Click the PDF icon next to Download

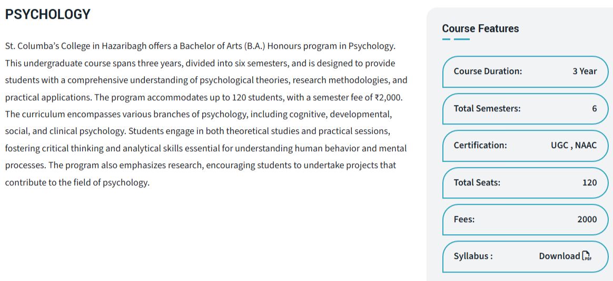587,256
